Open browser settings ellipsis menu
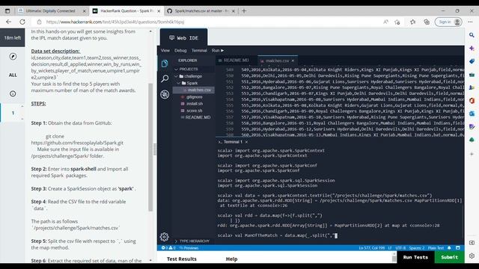479x269 pixels. [x=470, y=22]
